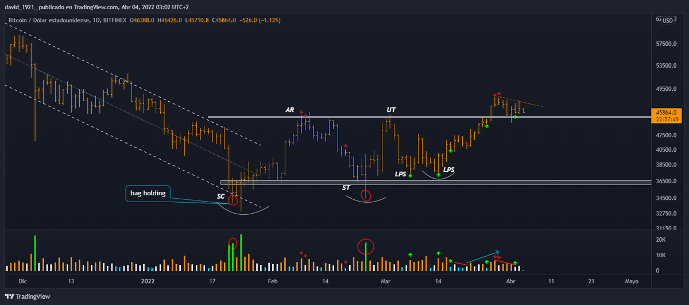Screen dimensions: 689x305
Task: Click the Mayo label on time axis
Action: click(631, 281)
